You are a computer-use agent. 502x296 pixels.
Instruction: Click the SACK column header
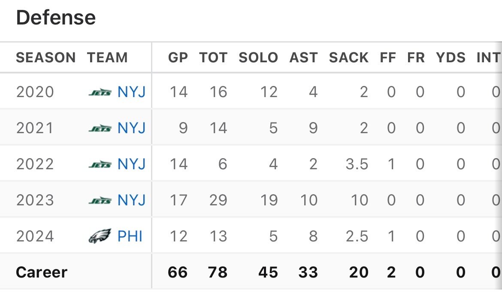(x=348, y=58)
